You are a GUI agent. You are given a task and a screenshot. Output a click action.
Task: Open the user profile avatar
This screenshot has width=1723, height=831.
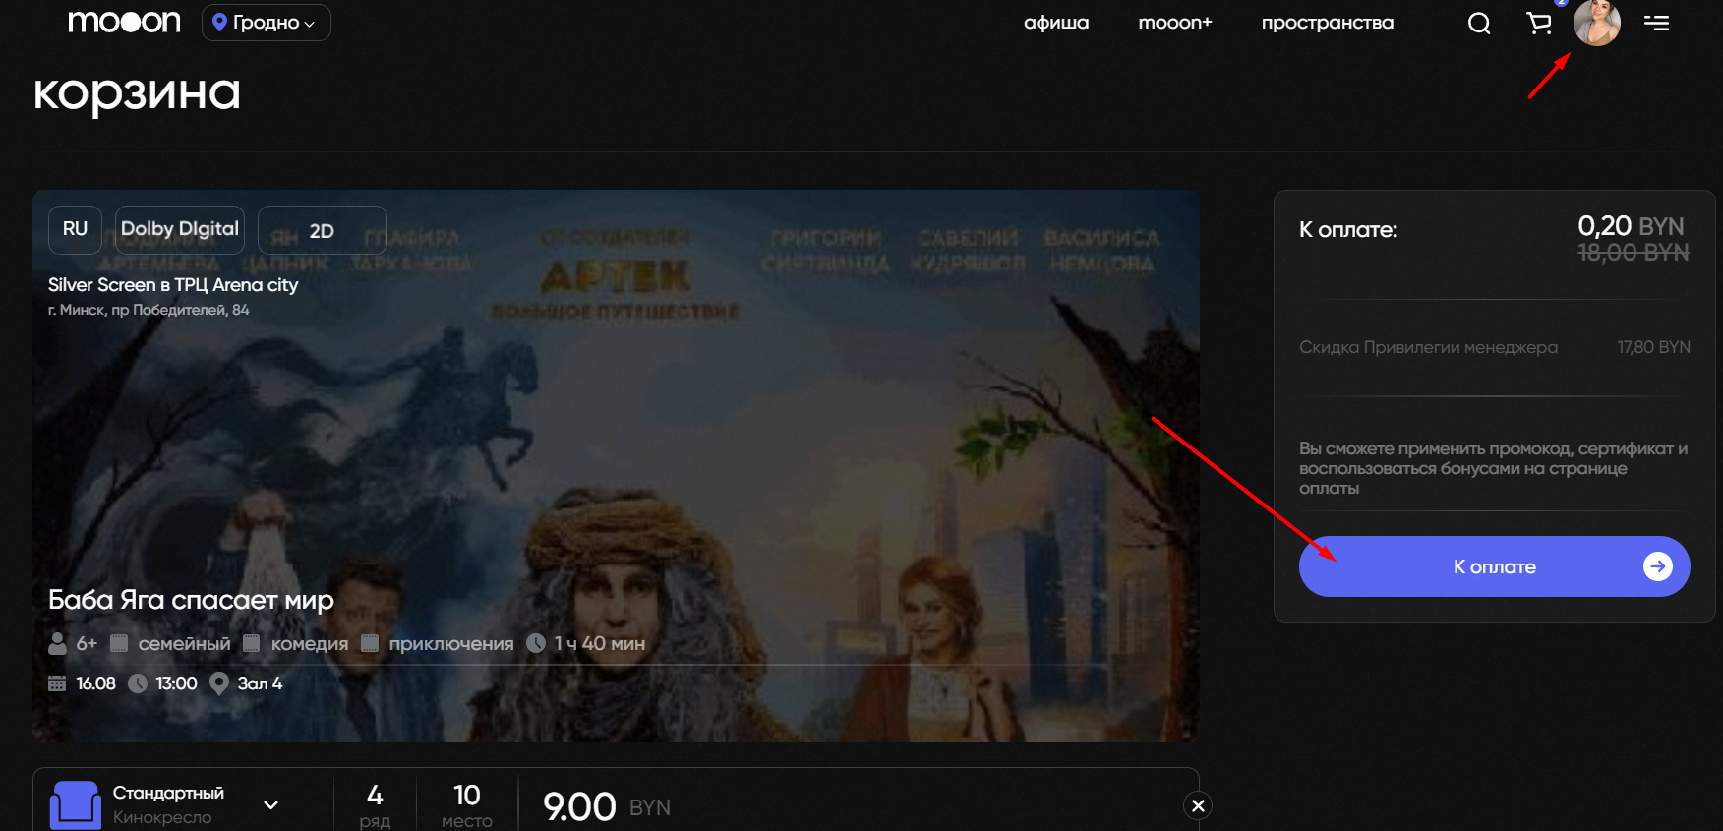[x=1596, y=23]
